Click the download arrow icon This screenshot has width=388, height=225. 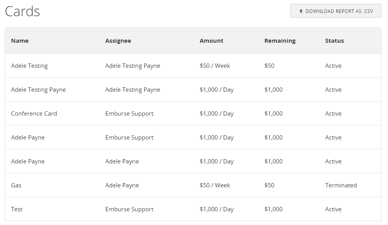pos(301,11)
